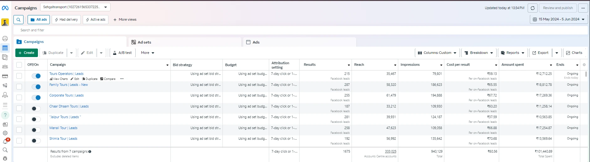Screen dimensions: 590x162
Task: Click the Search and filter field
Action: pos(300,30)
